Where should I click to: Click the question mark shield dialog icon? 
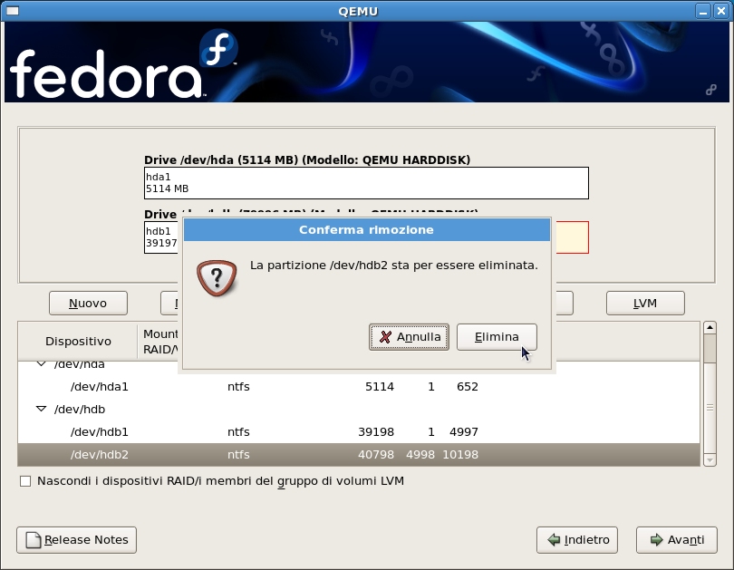217,278
